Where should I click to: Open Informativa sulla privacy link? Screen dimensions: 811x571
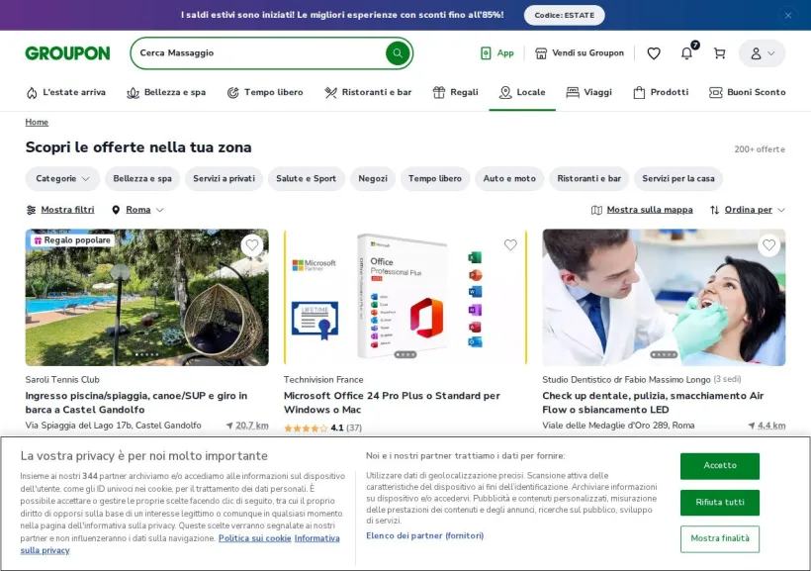click(316, 538)
